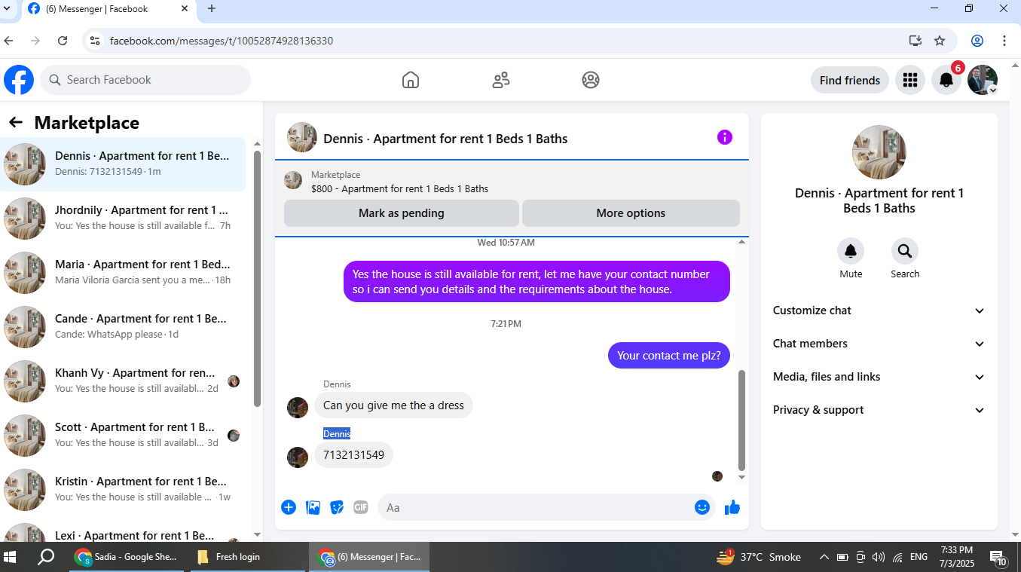Open the Facebook logo home link
Screen dimensions: 1021x572
[x=19, y=80]
